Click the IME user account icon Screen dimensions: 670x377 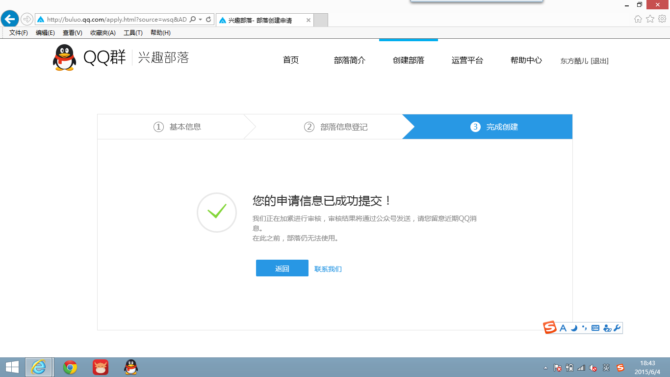click(x=607, y=328)
